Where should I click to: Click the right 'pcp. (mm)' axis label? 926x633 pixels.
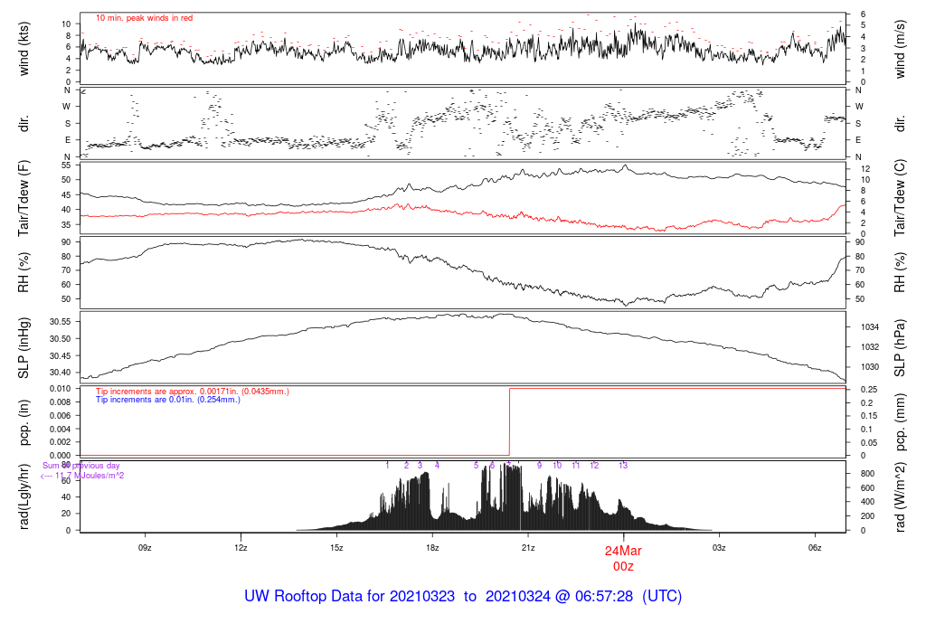click(x=900, y=422)
